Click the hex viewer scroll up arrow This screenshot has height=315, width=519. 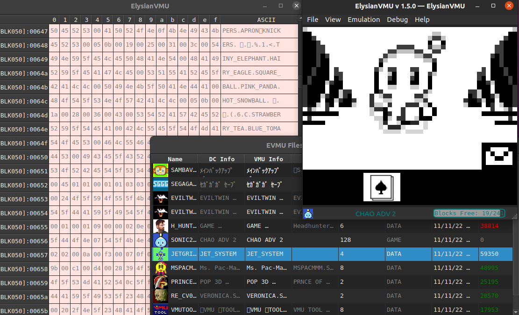click(300, 18)
